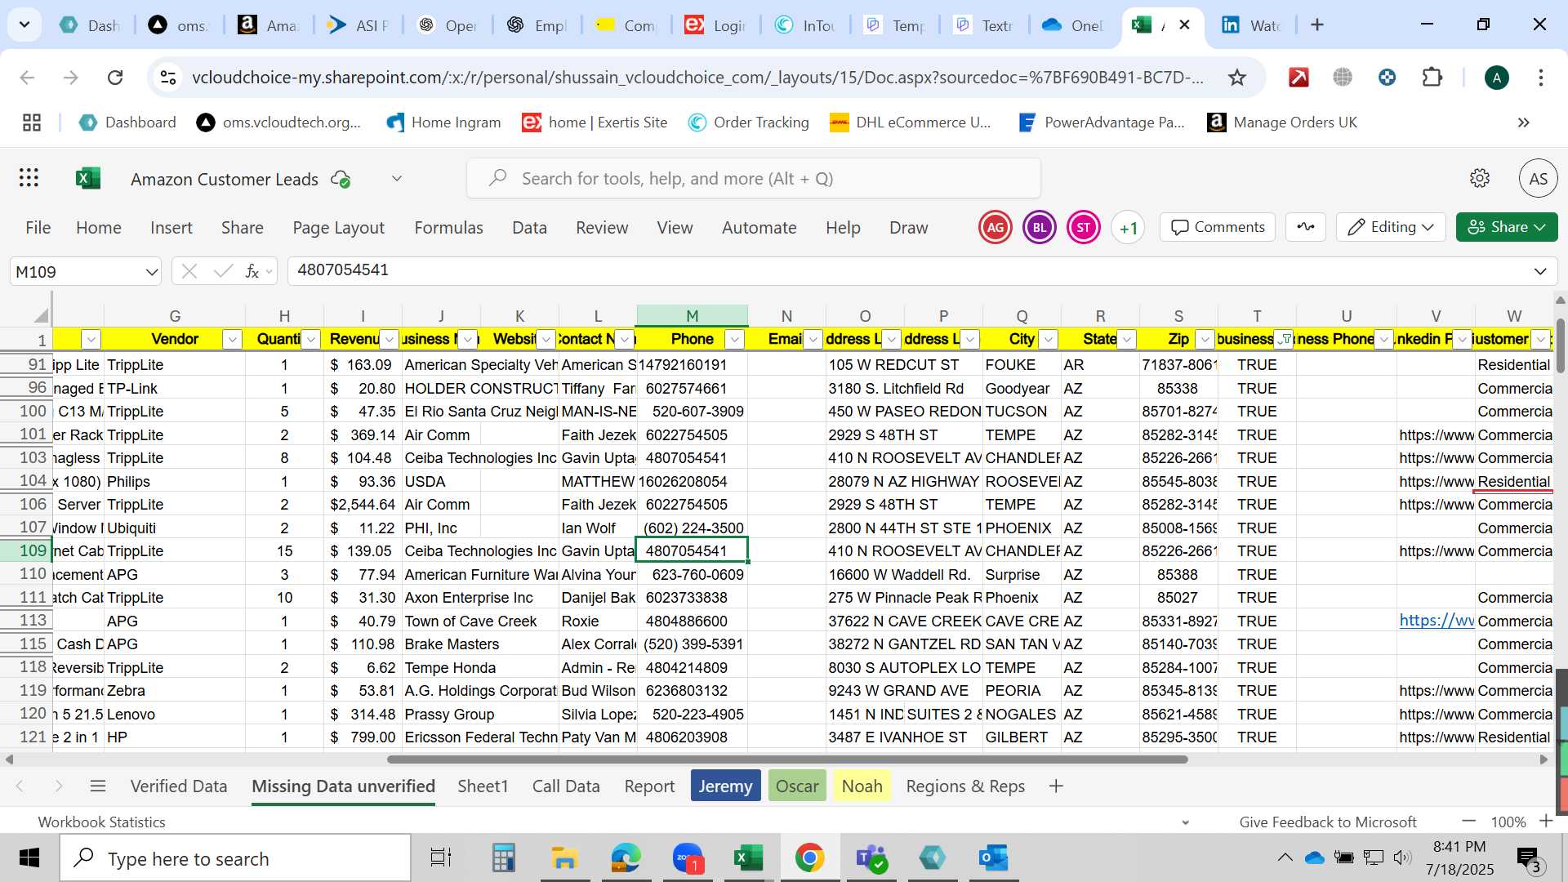Open the active business column filter button

(1285, 339)
